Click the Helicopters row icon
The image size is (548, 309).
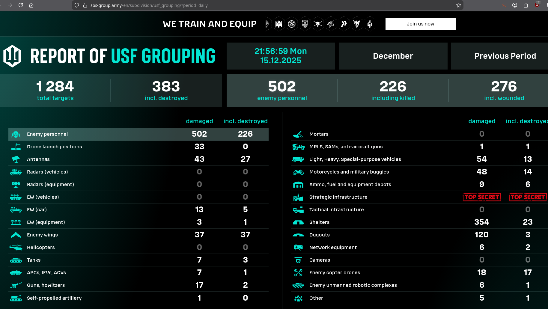[x=16, y=248]
